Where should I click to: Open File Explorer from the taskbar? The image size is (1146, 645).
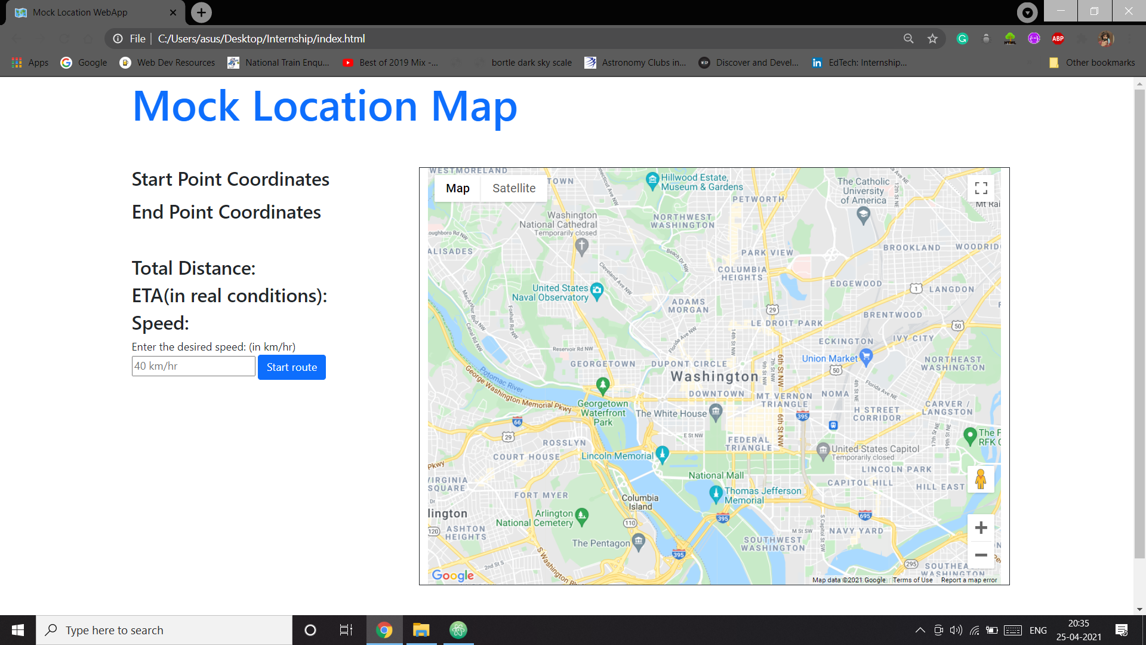[x=421, y=629]
